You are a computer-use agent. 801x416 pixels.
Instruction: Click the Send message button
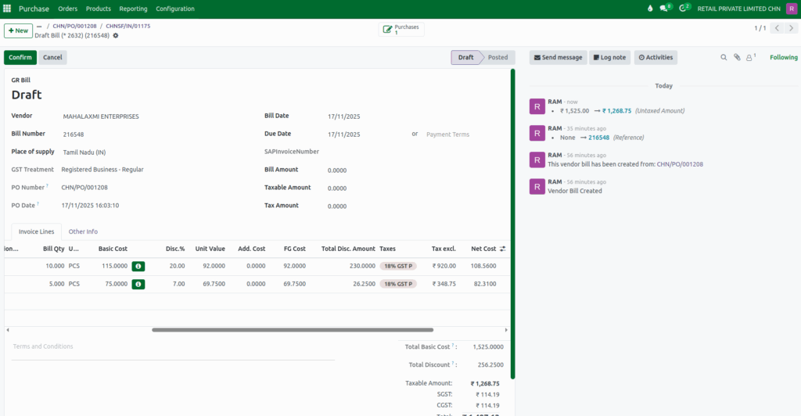pyautogui.click(x=558, y=58)
